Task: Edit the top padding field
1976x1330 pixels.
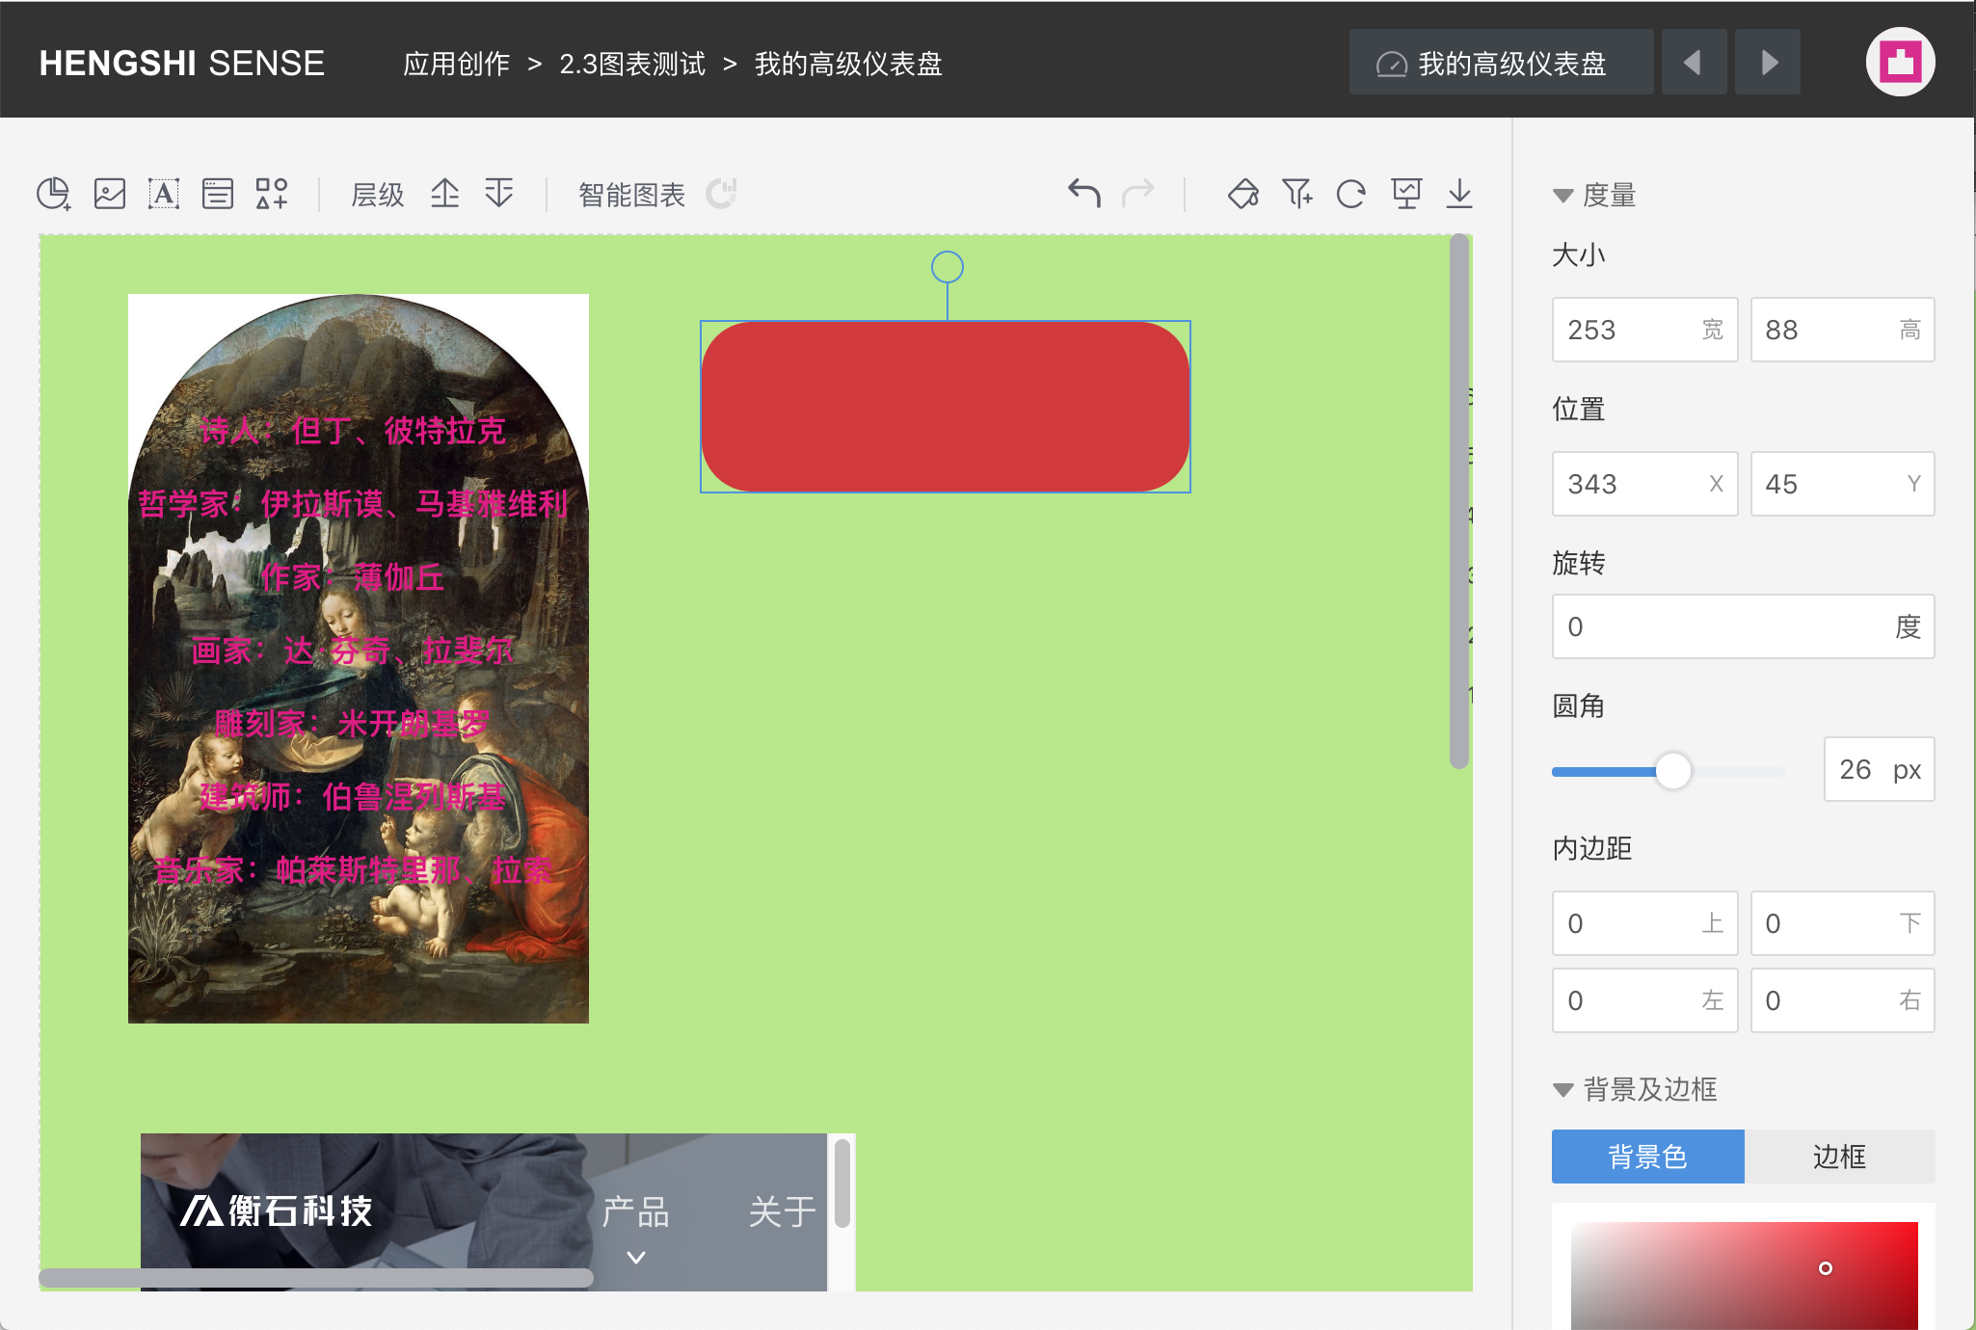Action: 1644,923
